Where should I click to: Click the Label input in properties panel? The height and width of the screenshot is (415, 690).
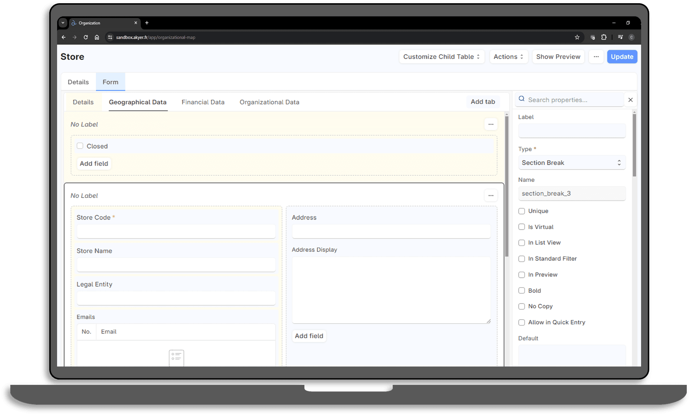click(572, 131)
